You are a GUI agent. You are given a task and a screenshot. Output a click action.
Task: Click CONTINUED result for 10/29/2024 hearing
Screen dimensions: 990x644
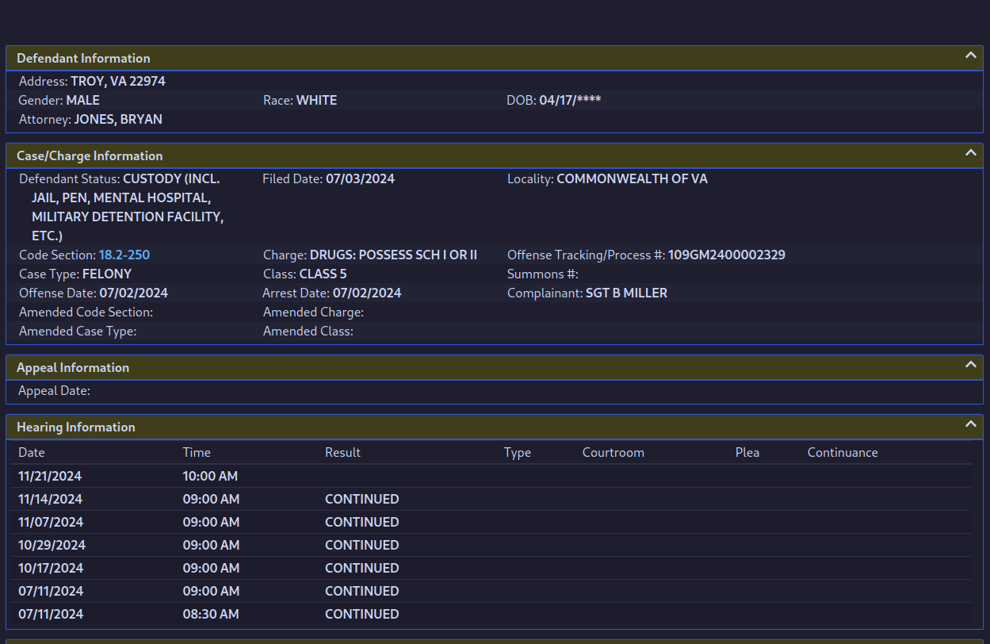coord(362,545)
